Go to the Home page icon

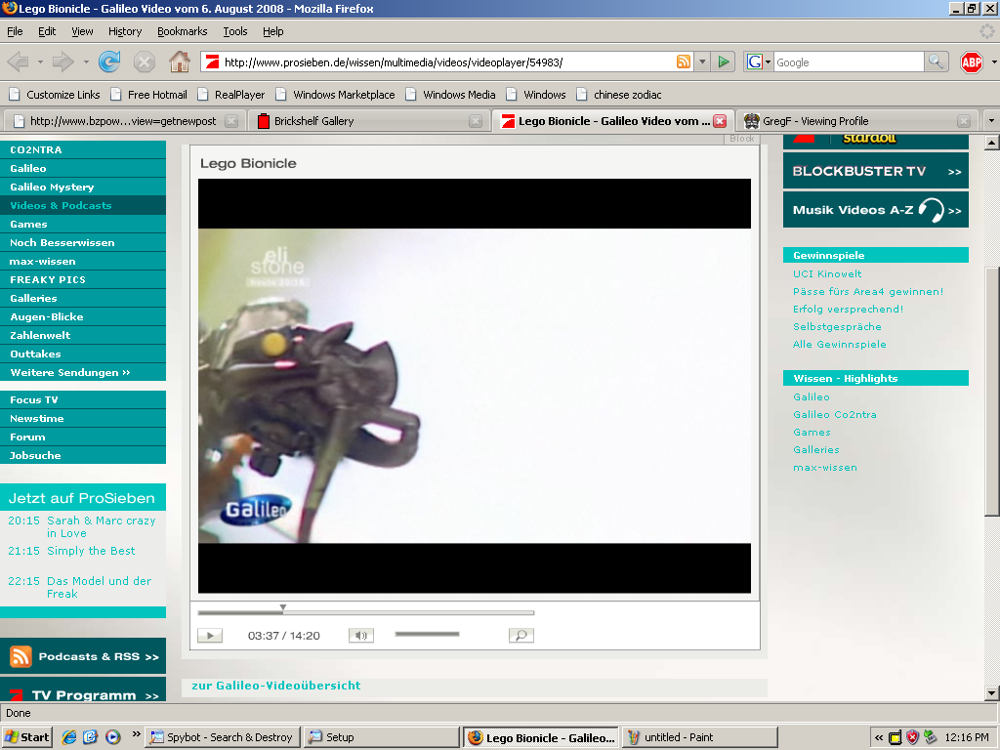pos(180,62)
